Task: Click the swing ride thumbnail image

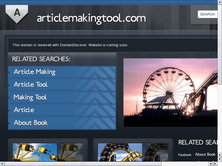Action: pos(48,152)
